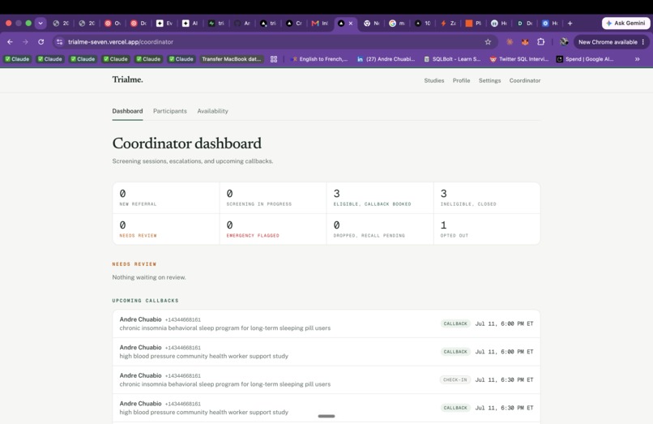Click Ask Gemini button
Image resolution: width=653 pixels, height=424 pixels.
(626, 24)
